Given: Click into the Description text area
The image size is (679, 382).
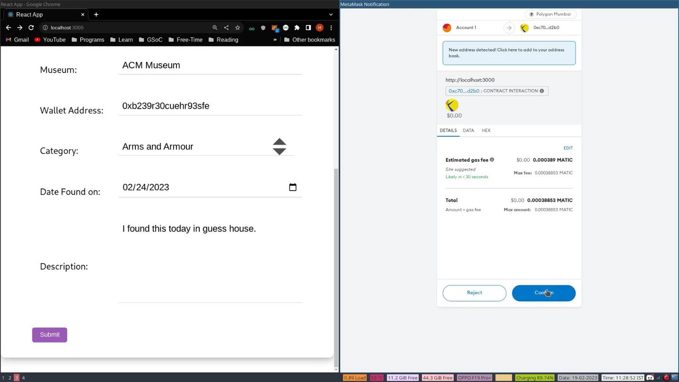Looking at the screenshot, I should point(210,261).
